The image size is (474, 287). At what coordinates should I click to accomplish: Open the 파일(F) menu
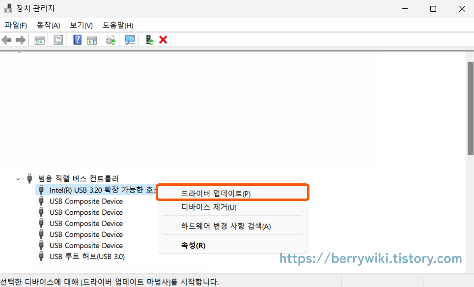(x=15, y=25)
